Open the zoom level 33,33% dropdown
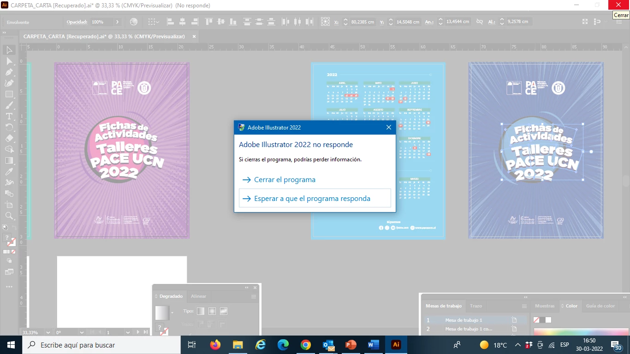 (x=48, y=332)
